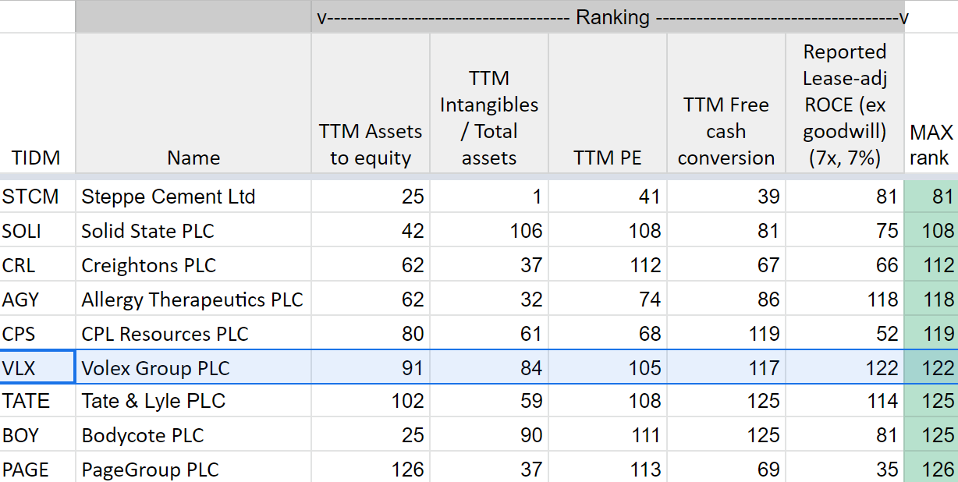Select the 'Tate & Lyle PLC' cell
Image resolution: width=958 pixels, height=482 pixels.
pyautogui.click(x=193, y=402)
